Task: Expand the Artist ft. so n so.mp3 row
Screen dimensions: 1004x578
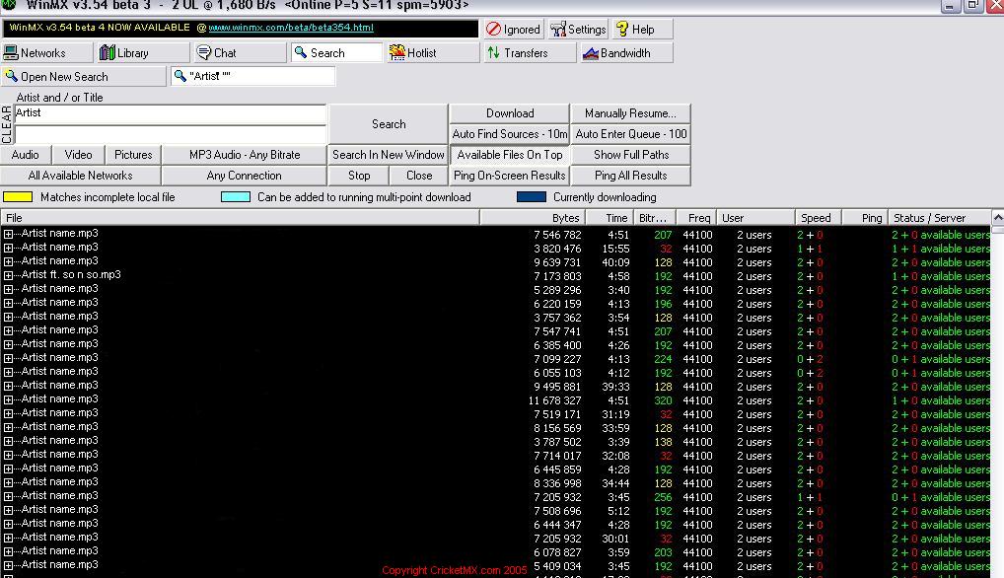Action: (x=8, y=276)
